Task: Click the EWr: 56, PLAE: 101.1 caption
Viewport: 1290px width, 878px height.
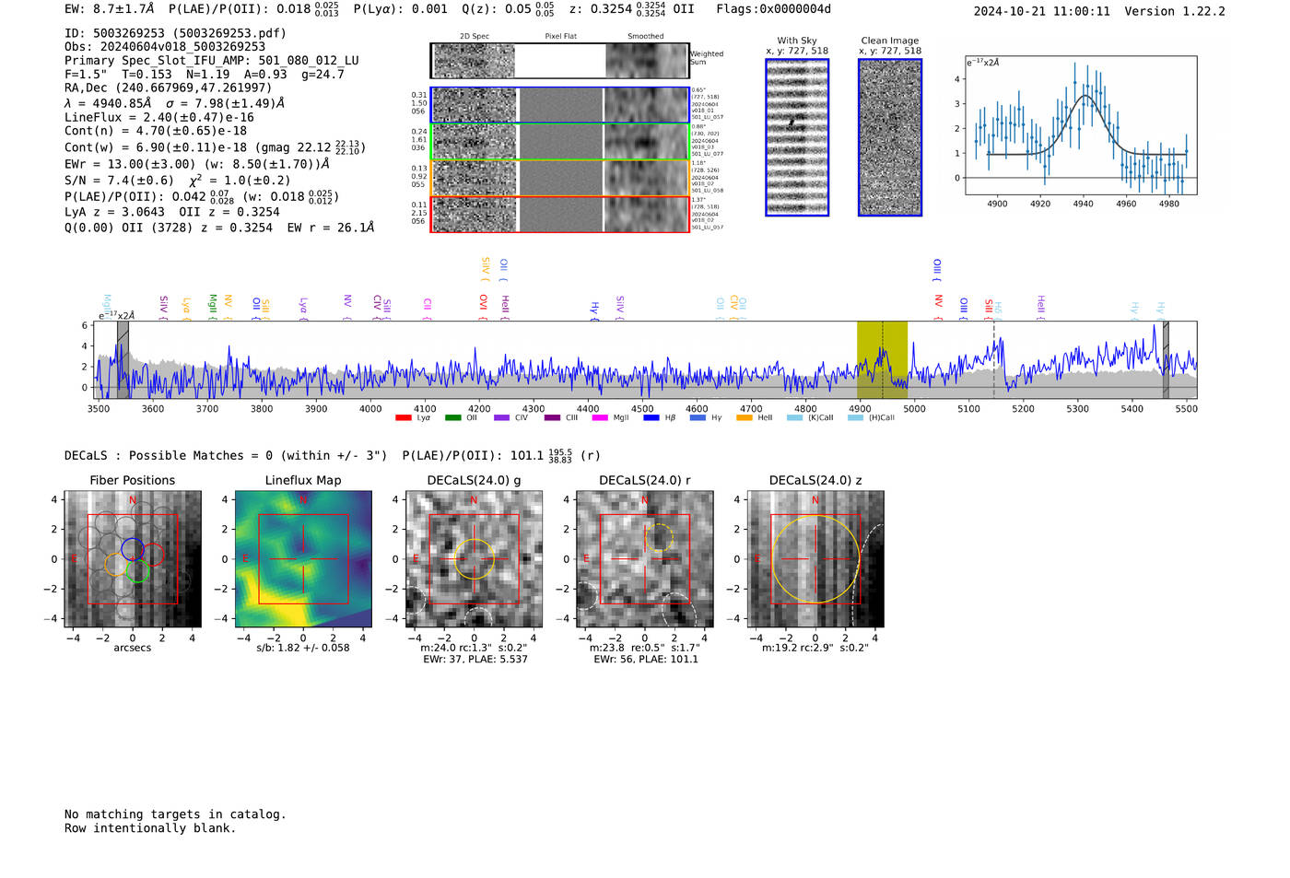Action: coord(646,660)
